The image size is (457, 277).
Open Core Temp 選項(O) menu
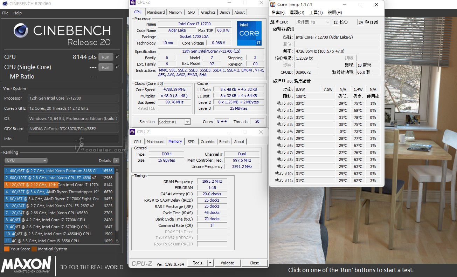297,13
